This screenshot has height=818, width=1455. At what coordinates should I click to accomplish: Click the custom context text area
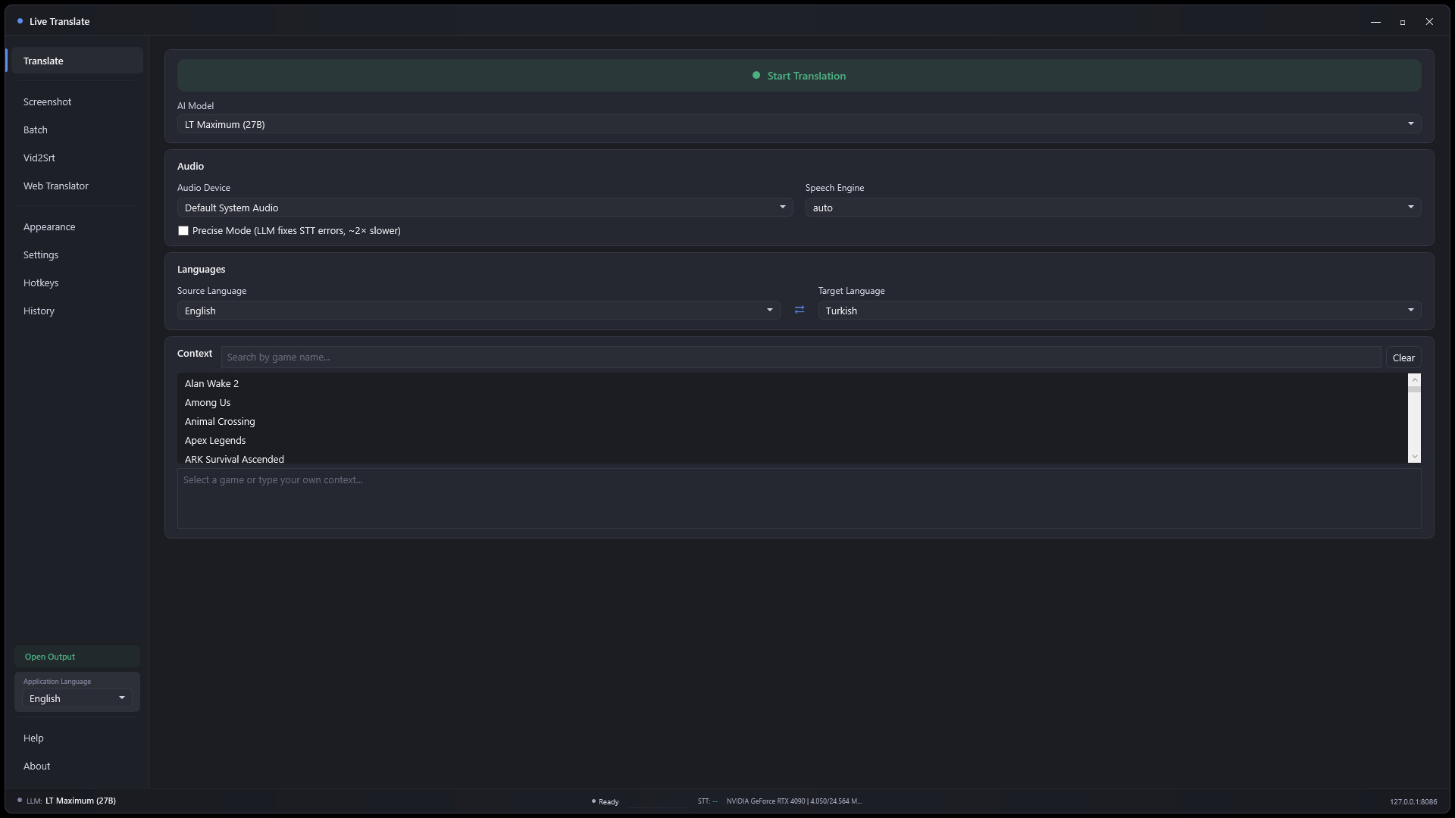pos(799,498)
